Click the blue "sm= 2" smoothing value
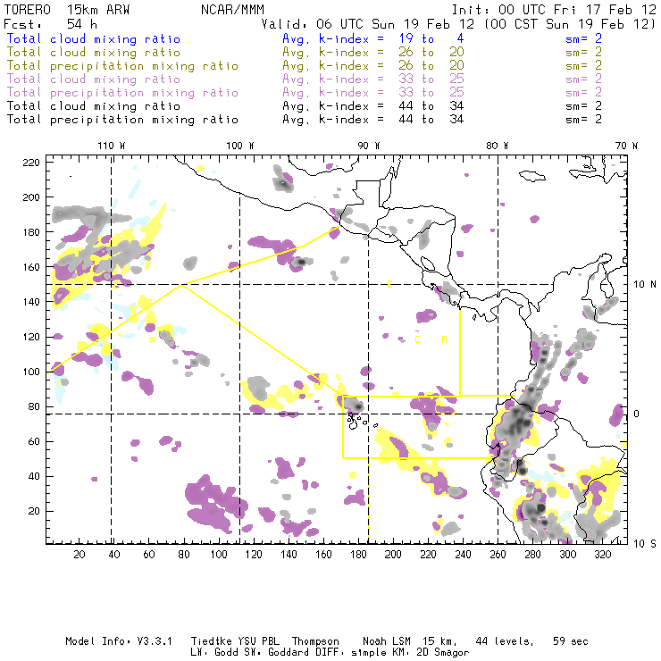The width and height of the screenshot is (661, 661). coord(583,38)
